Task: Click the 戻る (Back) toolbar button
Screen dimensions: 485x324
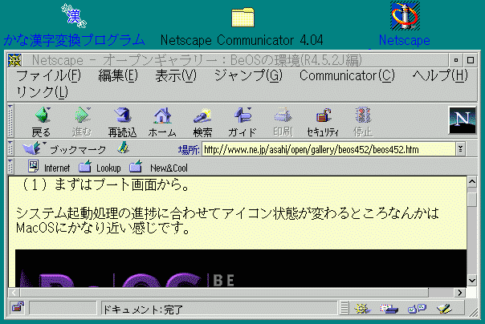Action: (41, 122)
